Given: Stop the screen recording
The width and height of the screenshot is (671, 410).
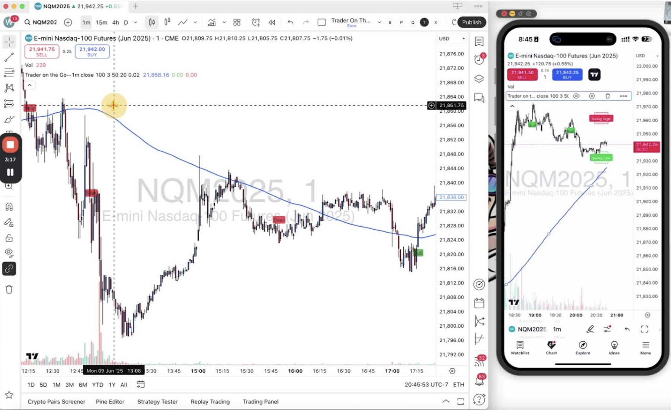Looking at the screenshot, I should click(10, 145).
